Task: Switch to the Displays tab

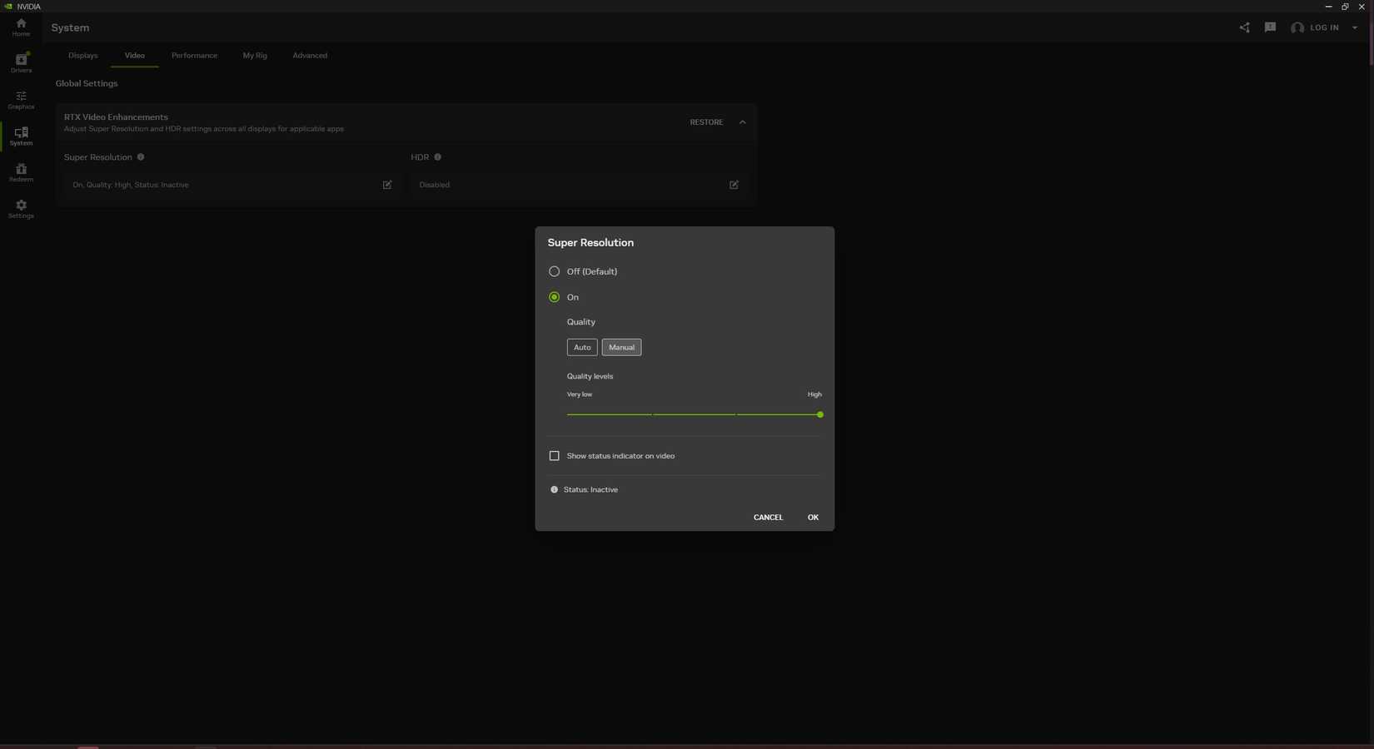Action: 82,55
